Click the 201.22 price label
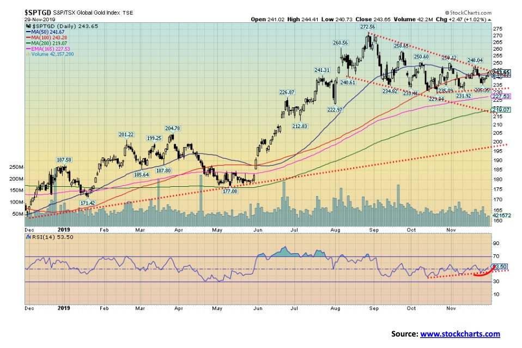The image size is (522, 348). click(x=126, y=135)
